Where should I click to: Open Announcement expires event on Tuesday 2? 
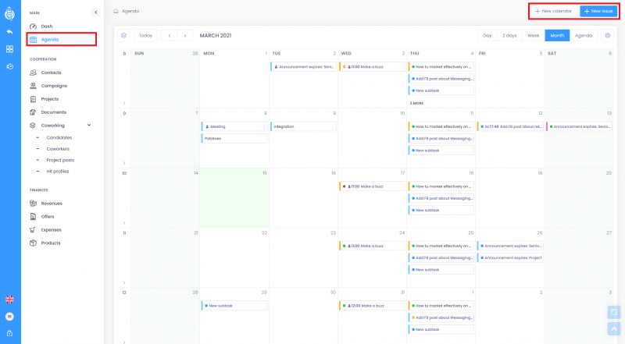pos(303,67)
